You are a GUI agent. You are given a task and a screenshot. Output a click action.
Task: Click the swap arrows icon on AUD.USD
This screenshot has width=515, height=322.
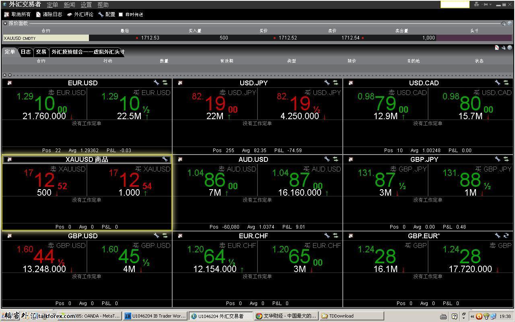point(336,159)
